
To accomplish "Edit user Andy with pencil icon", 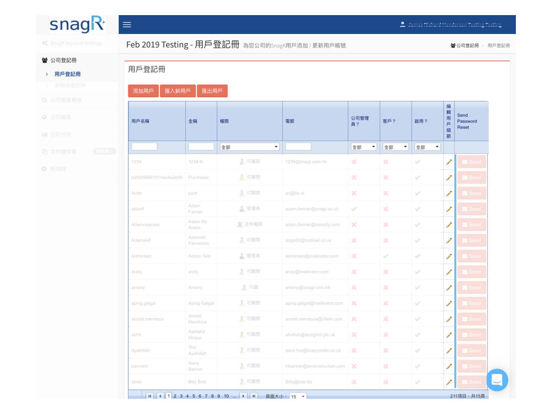I will [x=449, y=272].
